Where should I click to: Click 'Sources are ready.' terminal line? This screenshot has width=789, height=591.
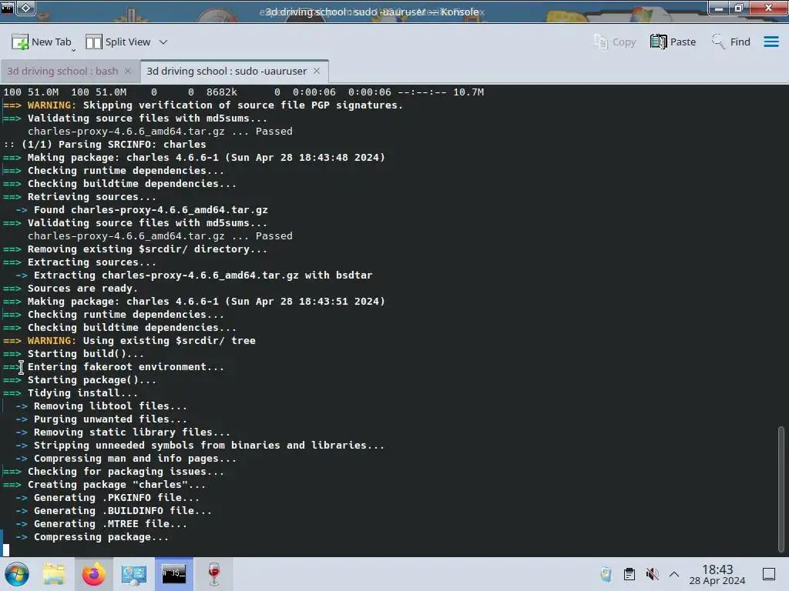point(82,288)
